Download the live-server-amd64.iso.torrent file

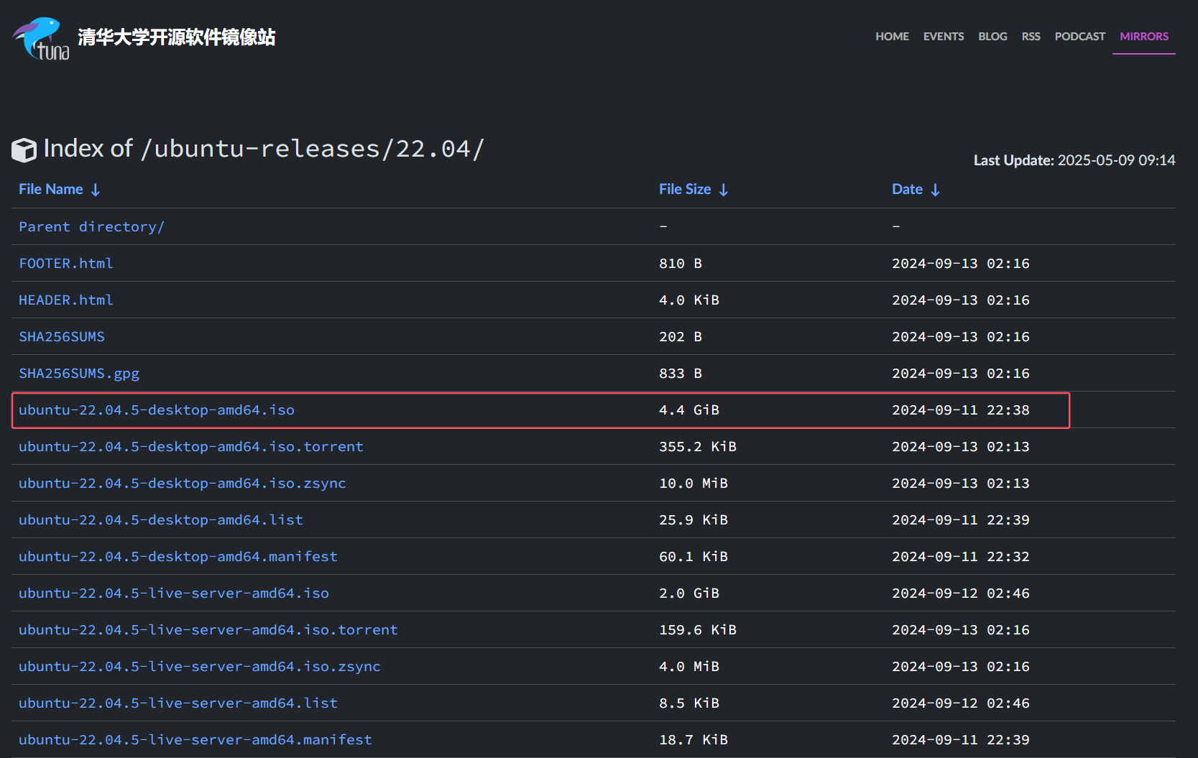tap(208, 630)
